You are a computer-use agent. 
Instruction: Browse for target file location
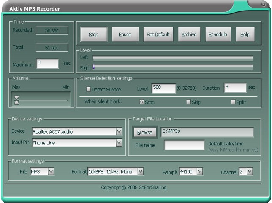145,132
